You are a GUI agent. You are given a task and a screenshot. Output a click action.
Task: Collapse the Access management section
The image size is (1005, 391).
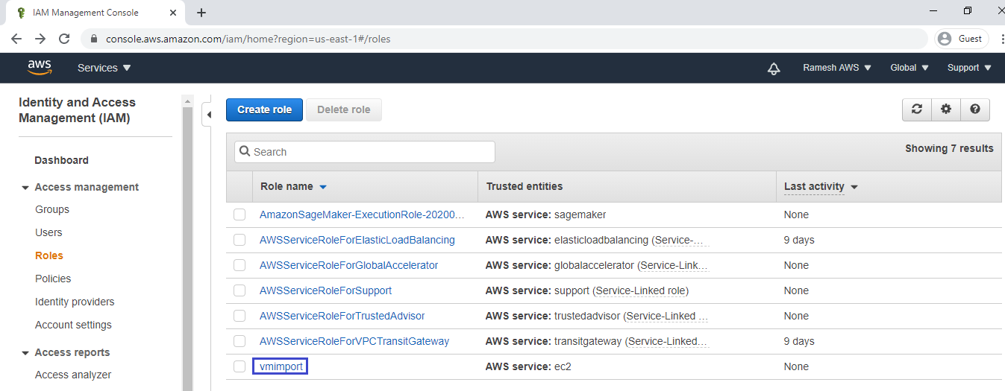[x=26, y=188]
